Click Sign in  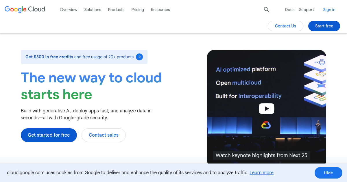pos(329,10)
